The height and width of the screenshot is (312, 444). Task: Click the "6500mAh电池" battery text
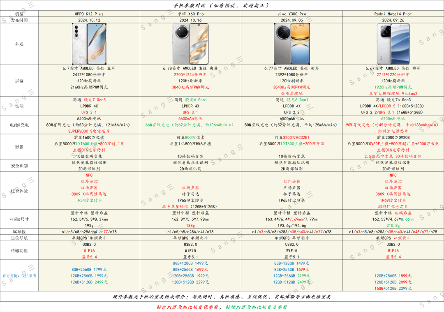(292, 119)
